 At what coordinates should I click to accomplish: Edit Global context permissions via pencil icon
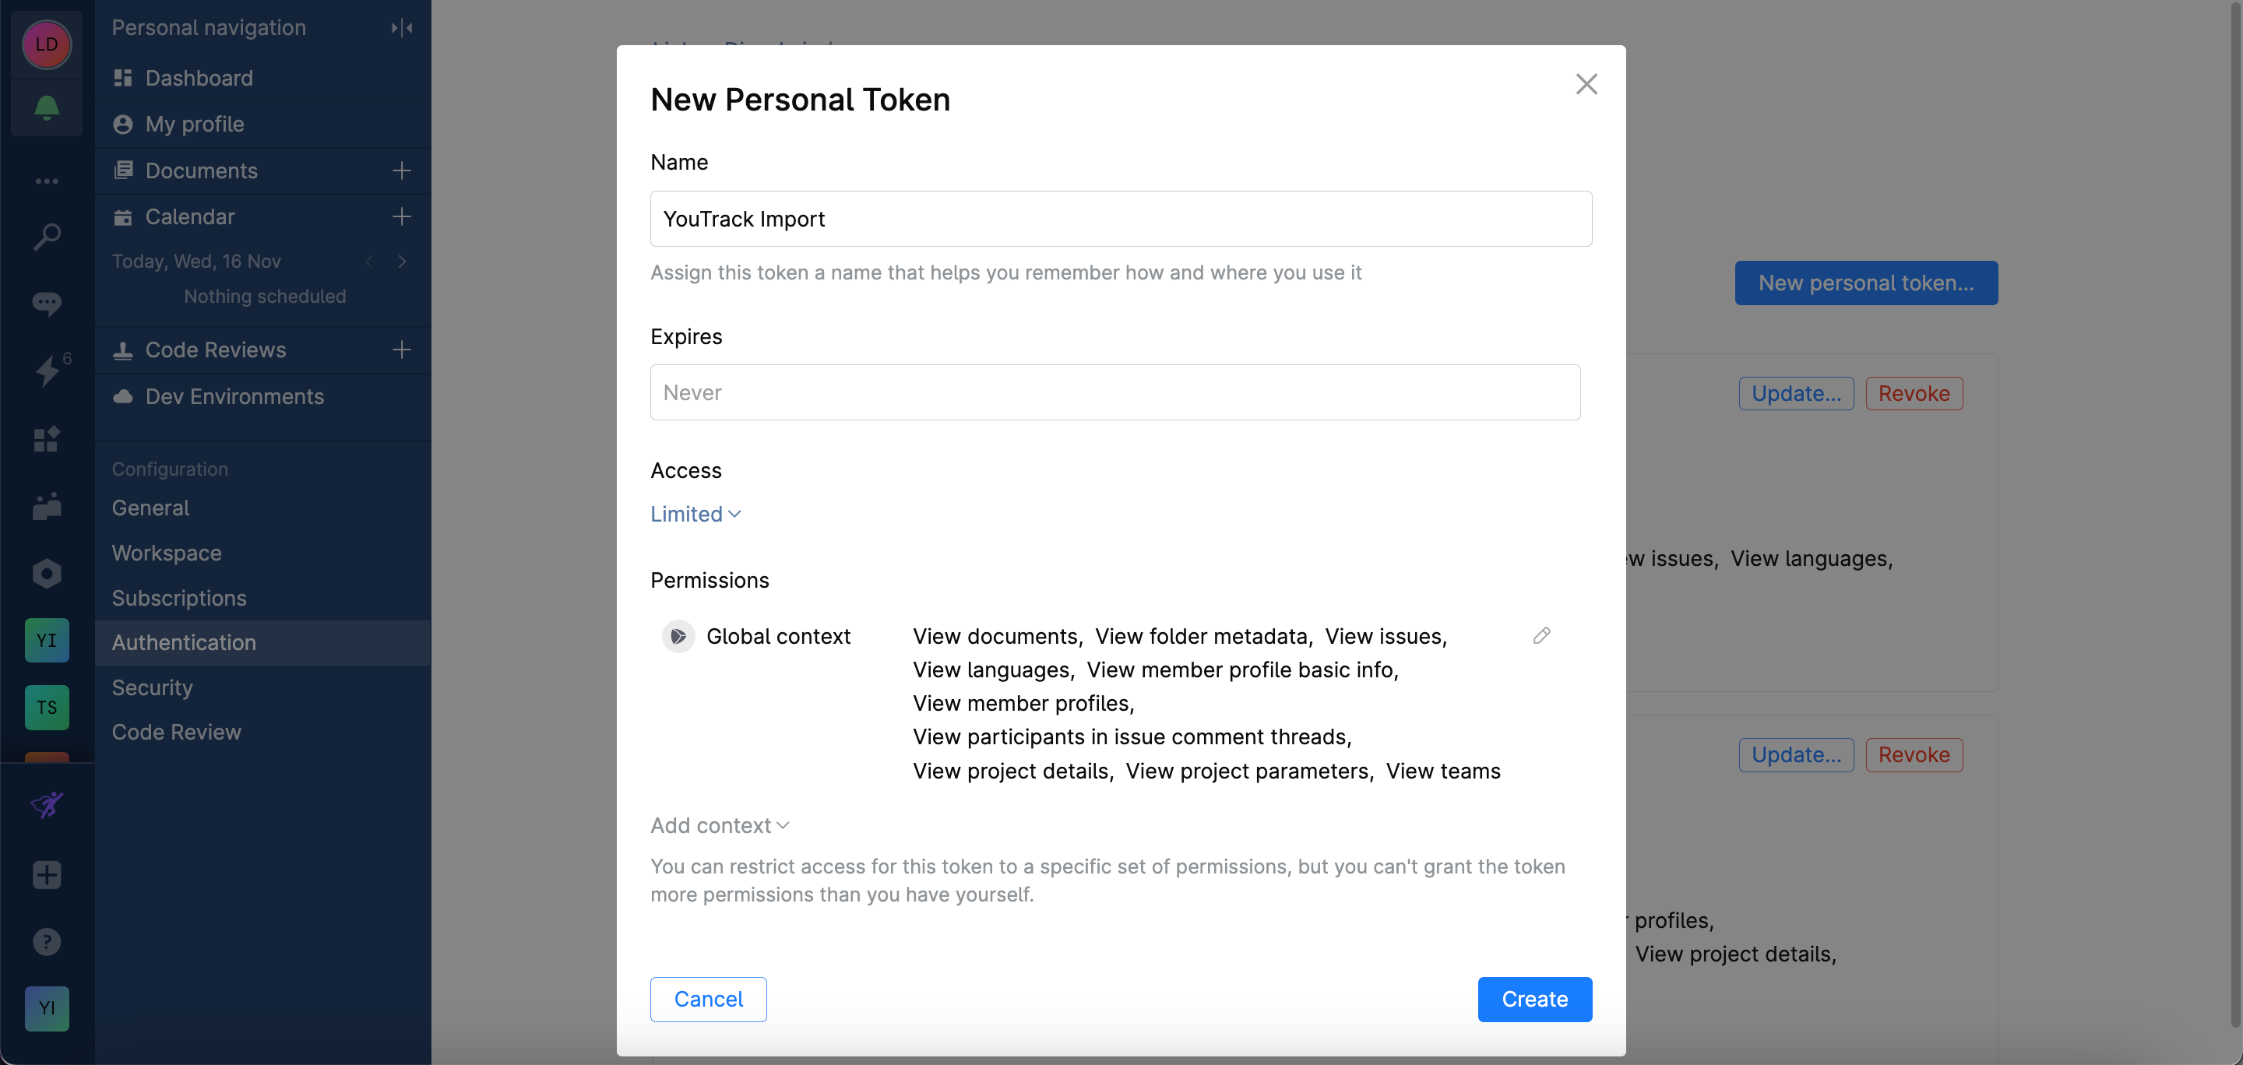tap(1541, 635)
